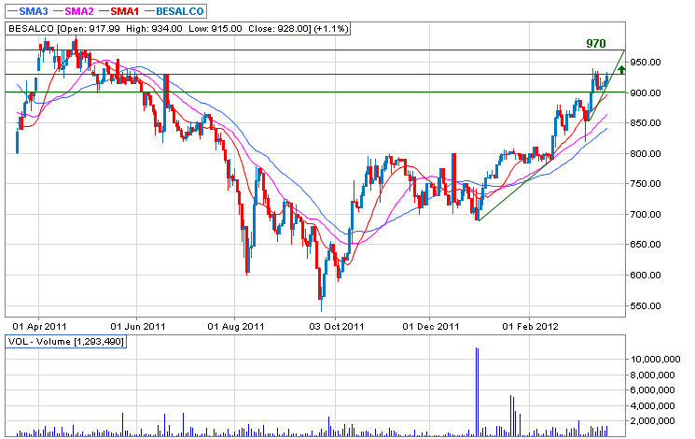Click the 01 Feb 2012 date label
The height and width of the screenshot is (439, 695).
[x=530, y=327]
